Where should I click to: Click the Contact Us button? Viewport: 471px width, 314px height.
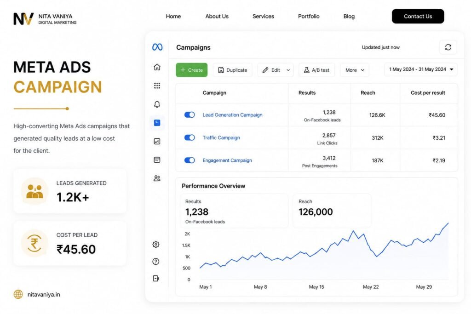click(418, 16)
